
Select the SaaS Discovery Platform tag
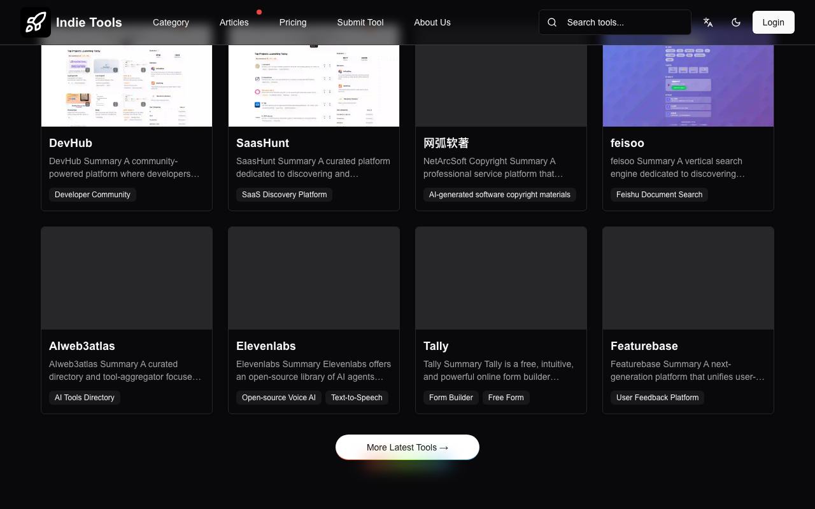click(x=285, y=195)
